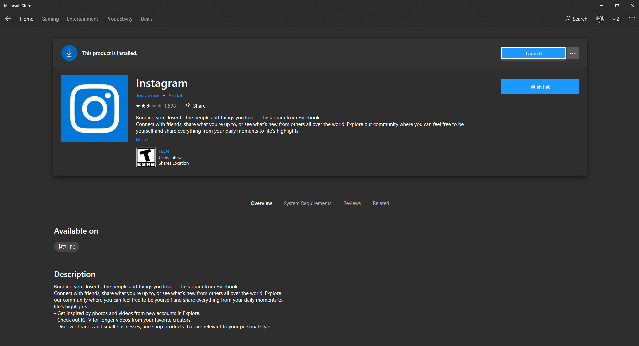Screen dimensions: 639x346
Task: Open the Productivity tab
Action: coord(119,19)
